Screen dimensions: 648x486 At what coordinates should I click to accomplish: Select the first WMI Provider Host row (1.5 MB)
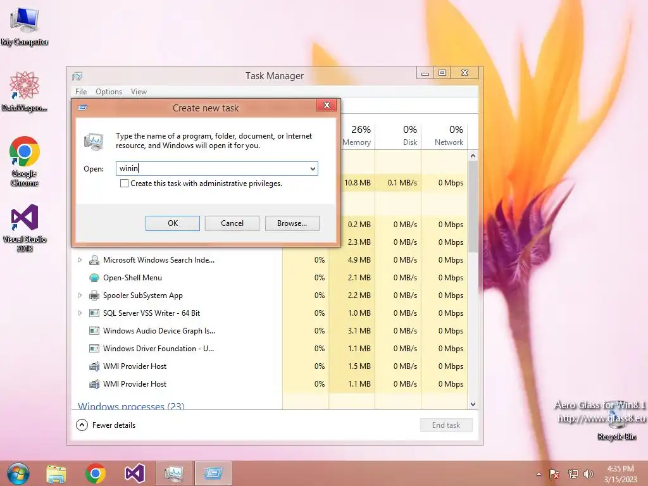(x=270, y=366)
